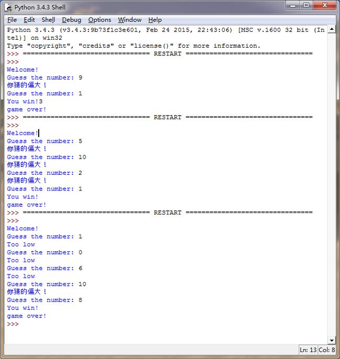Open the File menu
Image resolution: width=340 pixels, height=359 pixels.
(12, 20)
